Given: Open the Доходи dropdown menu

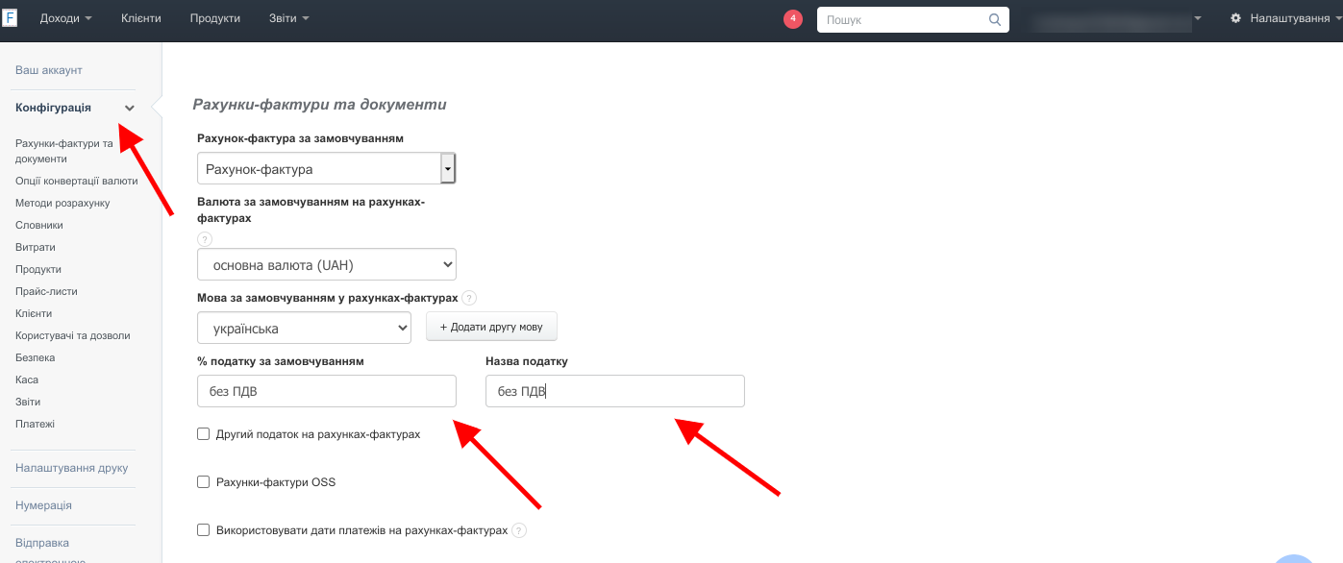Looking at the screenshot, I should pos(66,18).
